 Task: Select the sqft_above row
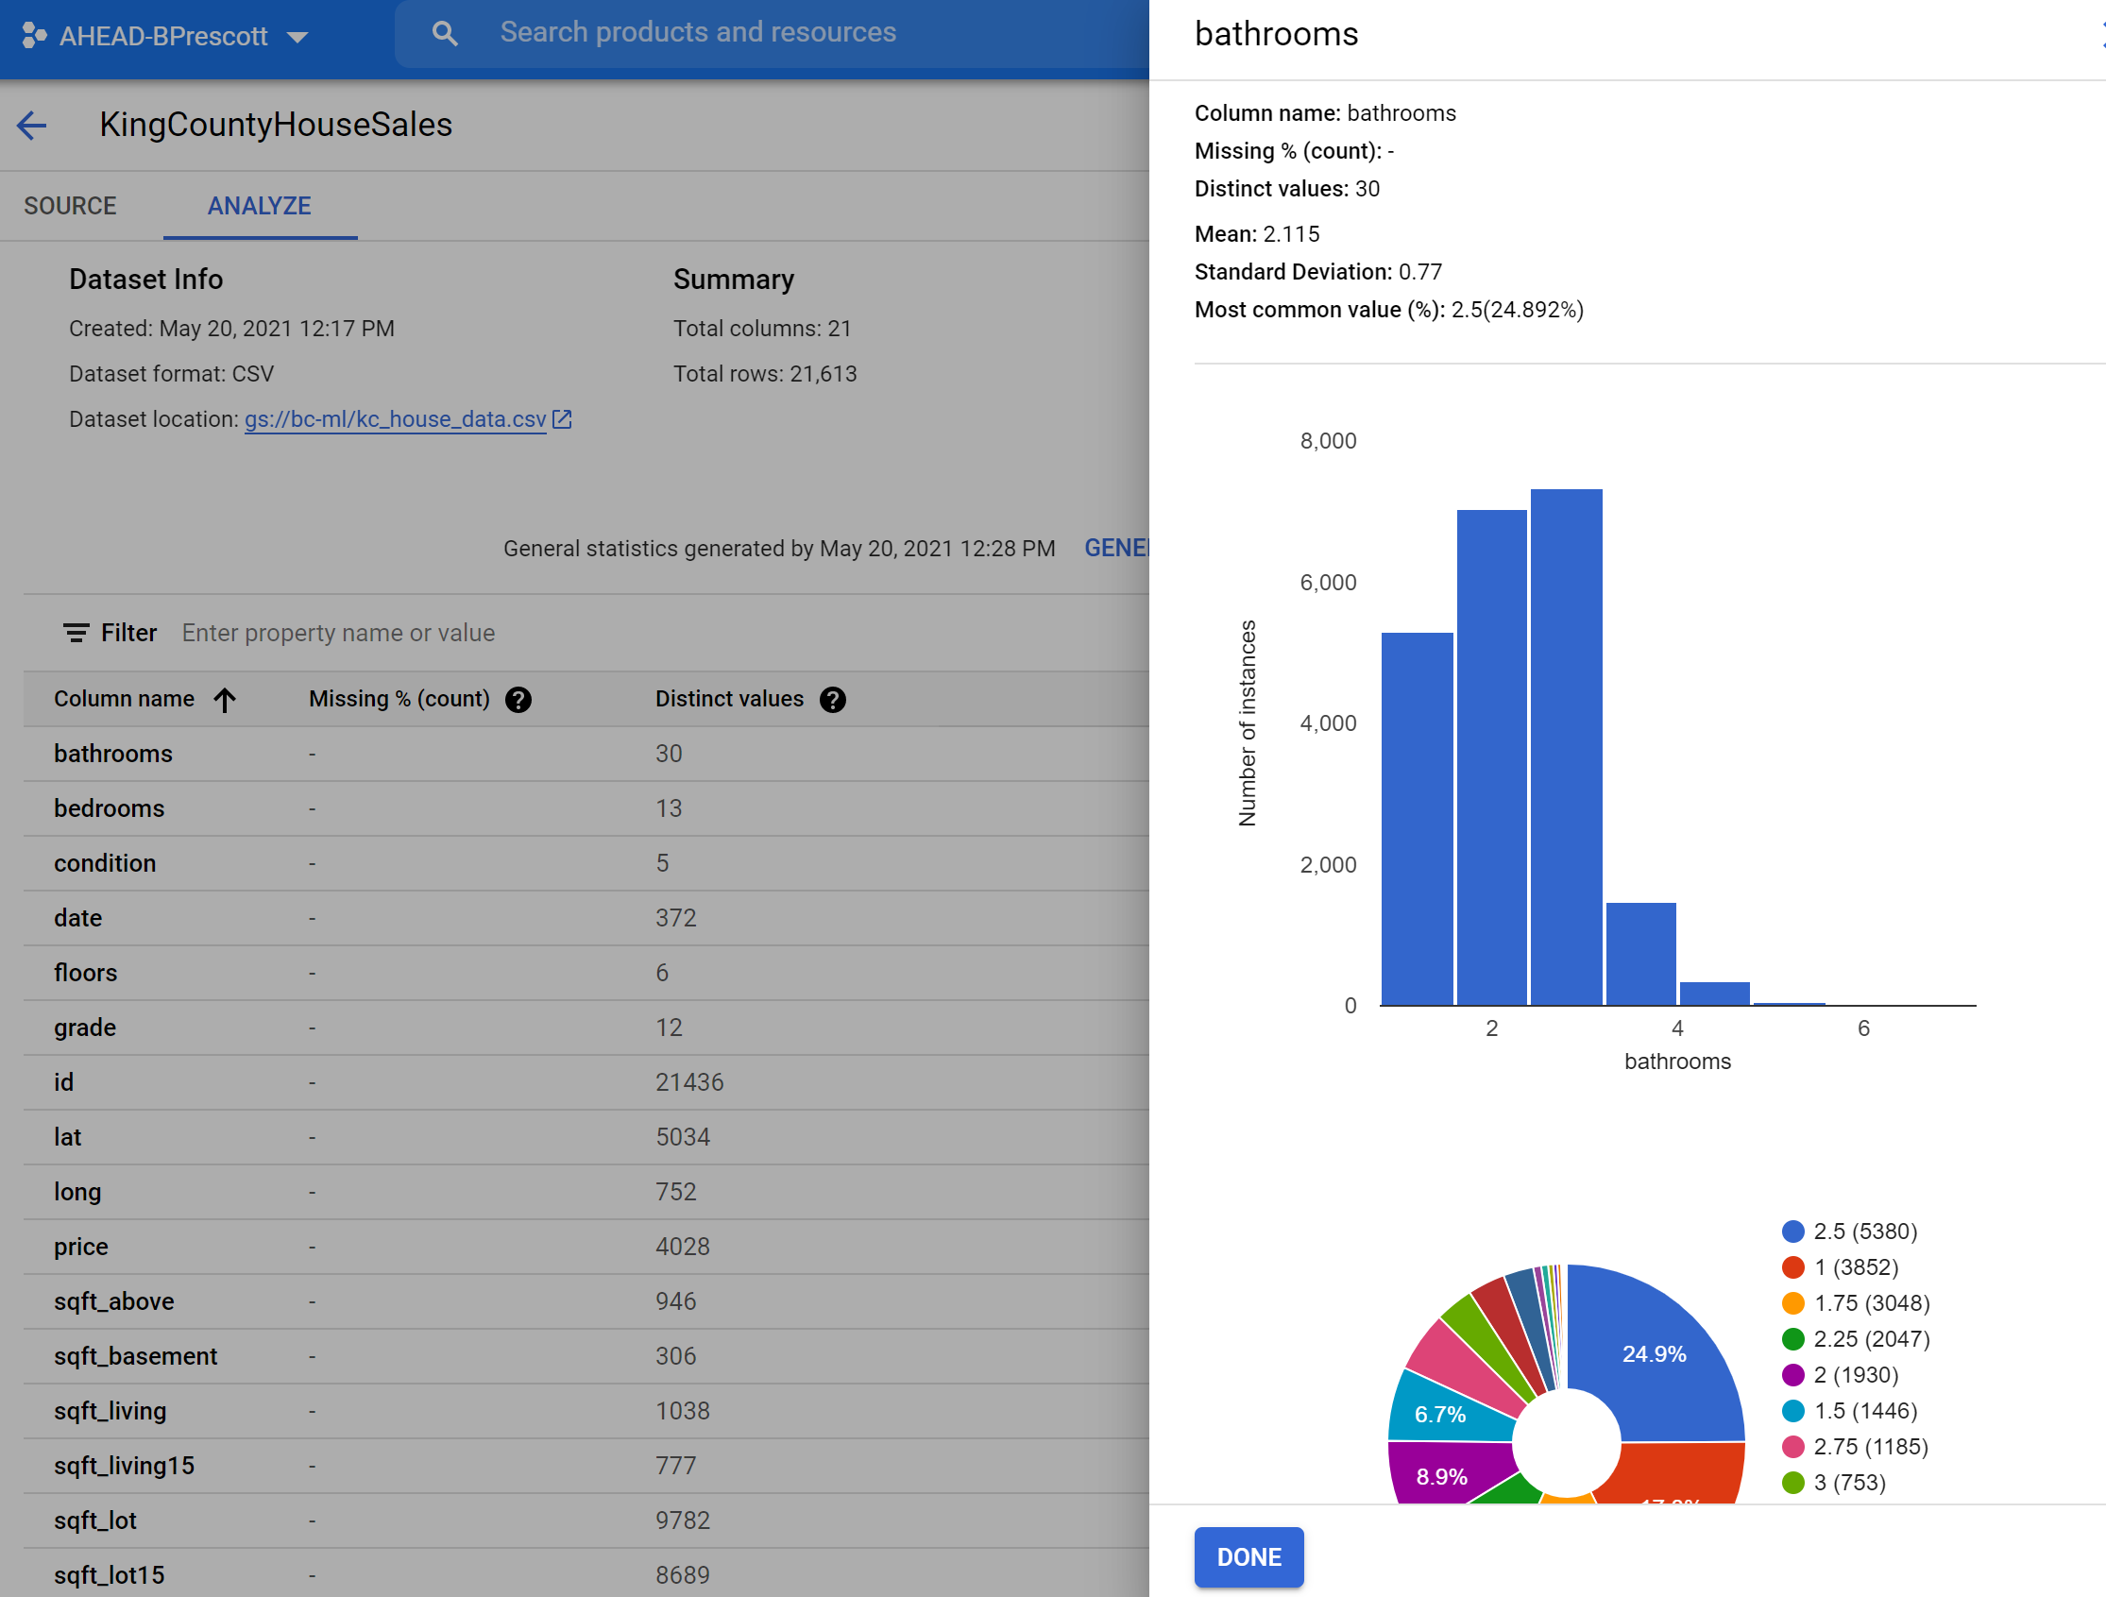586,1301
